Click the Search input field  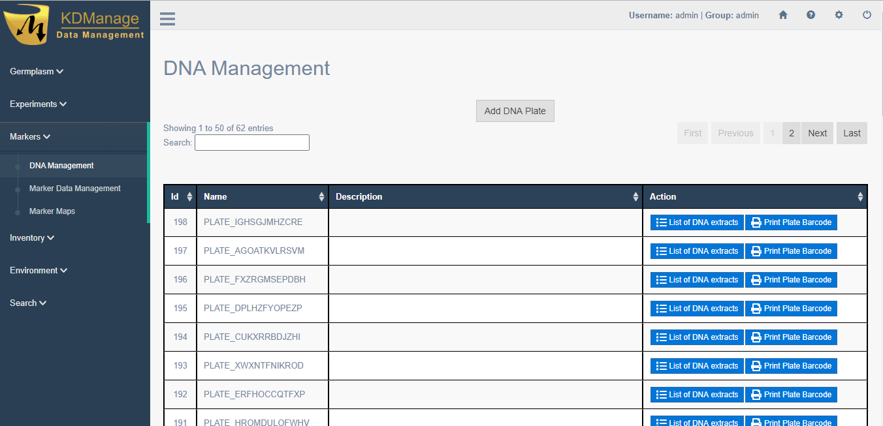click(x=251, y=143)
